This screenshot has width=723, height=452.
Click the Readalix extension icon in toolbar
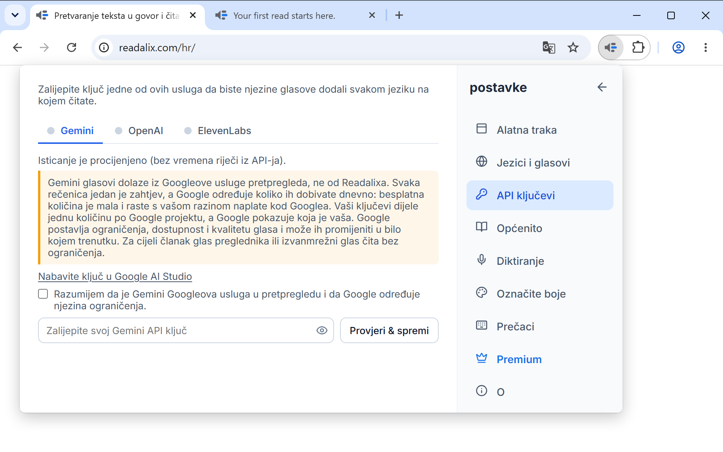click(x=611, y=47)
